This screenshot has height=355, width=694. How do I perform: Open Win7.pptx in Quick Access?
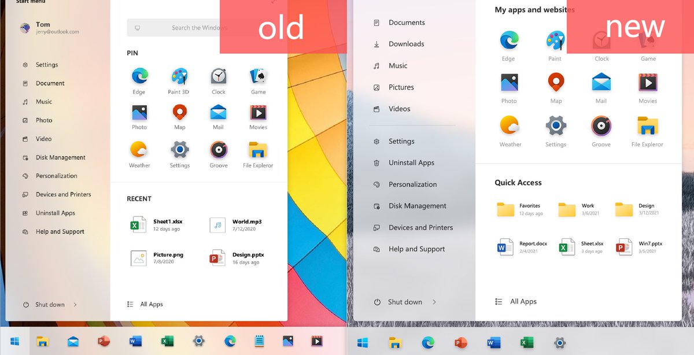[639, 247]
